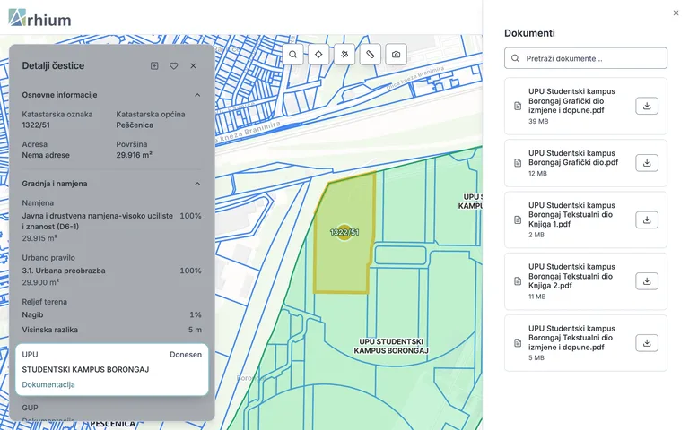Click file icon of Knjiga 1.pdf document
The width and height of the screenshot is (689, 430).
click(x=518, y=219)
